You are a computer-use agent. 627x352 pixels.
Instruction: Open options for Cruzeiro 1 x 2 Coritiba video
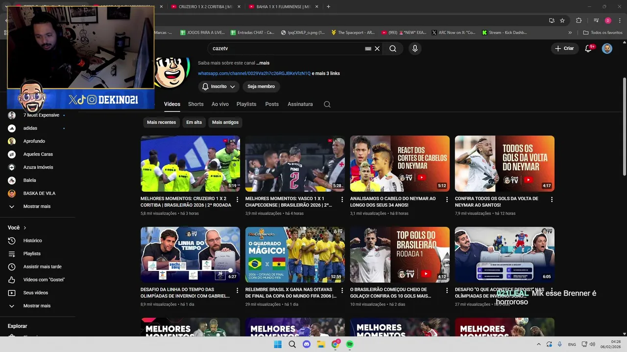(x=238, y=199)
